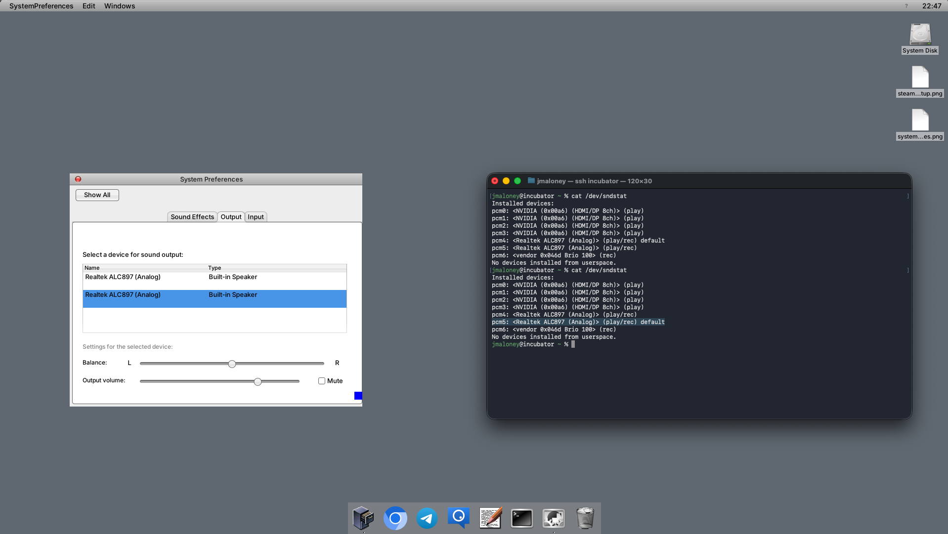Click the Show All button

point(97,195)
